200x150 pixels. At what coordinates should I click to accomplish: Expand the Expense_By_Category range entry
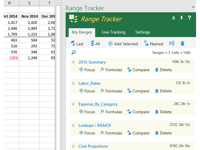pos(73,104)
